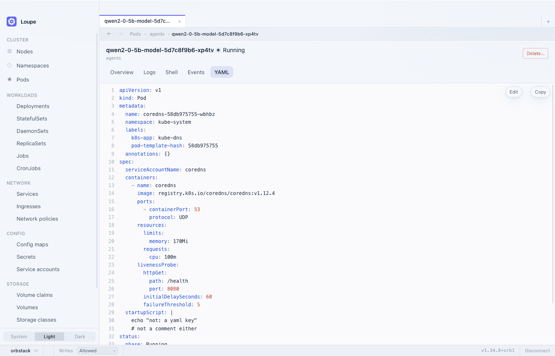This screenshot has width=555, height=356.
Task: Open Volumes in the sidebar
Action: tap(27, 307)
